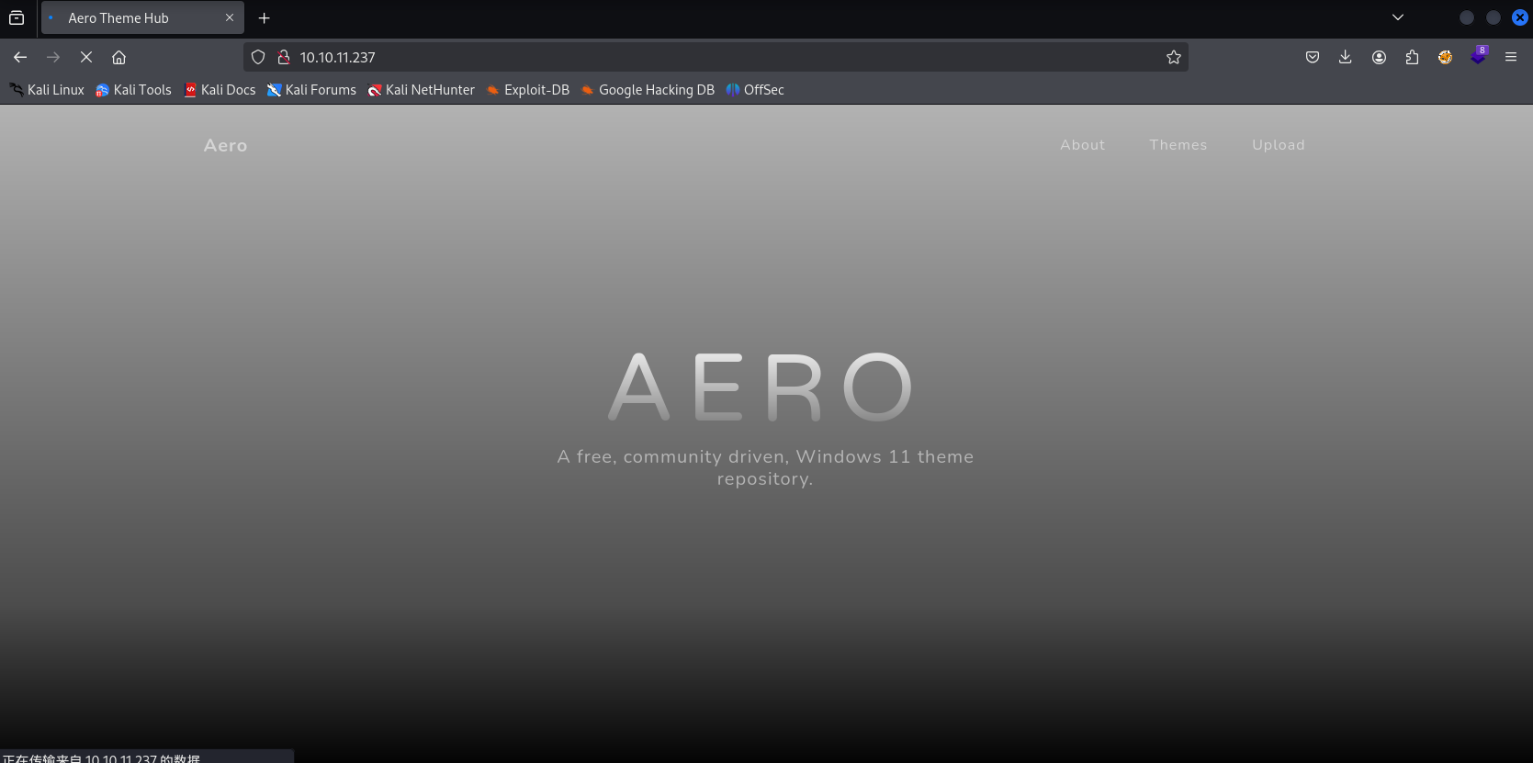The height and width of the screenshot is (763, 1533).
Task: Open the Downloads panel
Action: (x=1345, y=57)
